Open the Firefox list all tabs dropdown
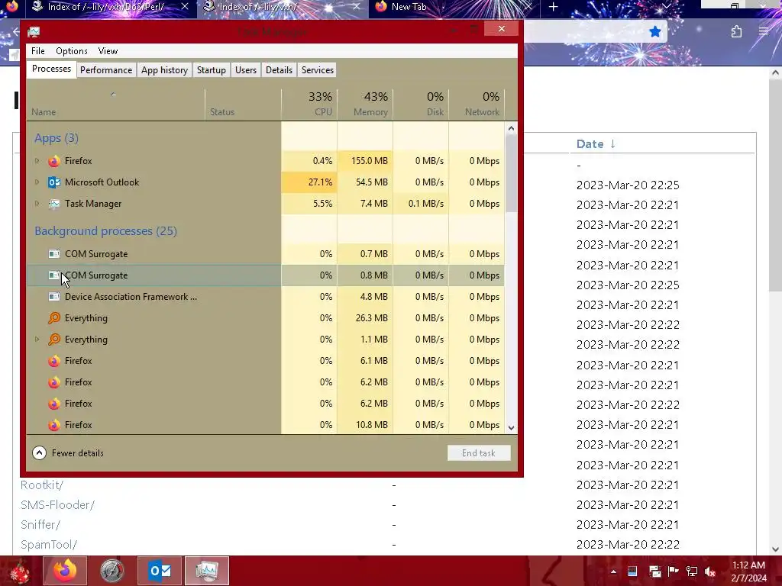782x586 pixels. click(667, 7)
